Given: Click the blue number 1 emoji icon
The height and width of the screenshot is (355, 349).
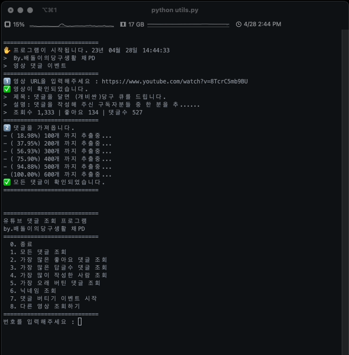Looking at the screenshot, I should (x=7, y=81).
